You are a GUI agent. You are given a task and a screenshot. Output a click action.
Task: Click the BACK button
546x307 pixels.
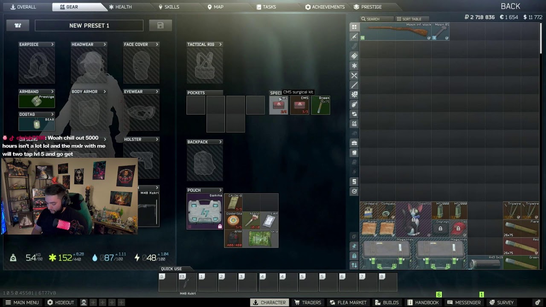pos(510,6)
